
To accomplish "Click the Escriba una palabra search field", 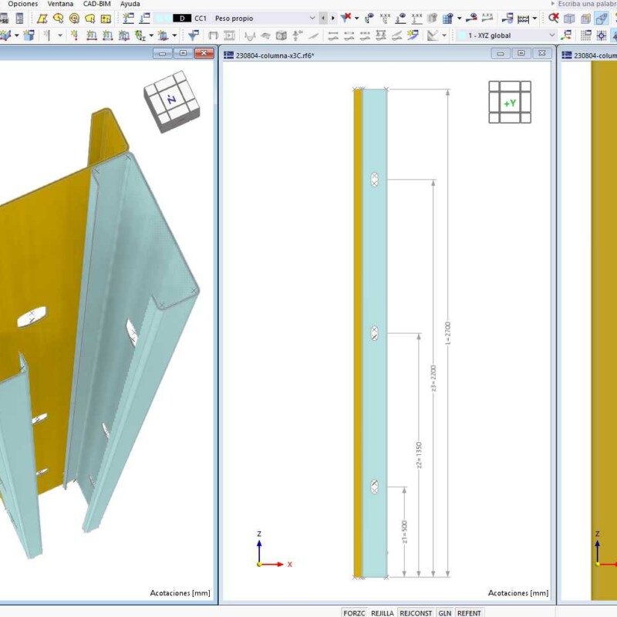I will tap(586, 4).
